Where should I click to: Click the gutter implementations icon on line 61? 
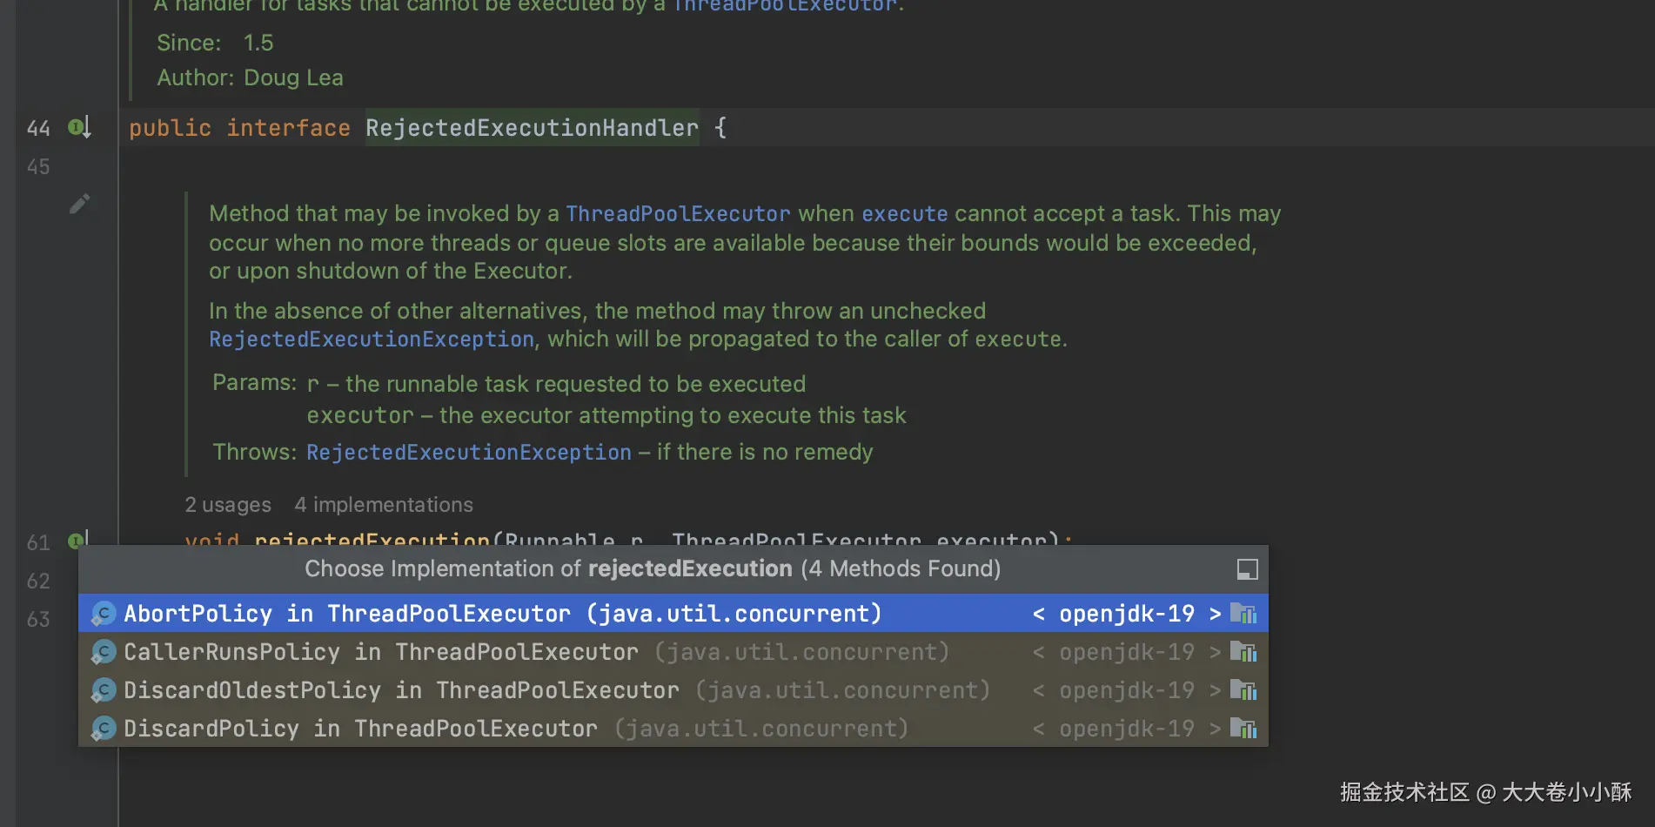[77, 540]
